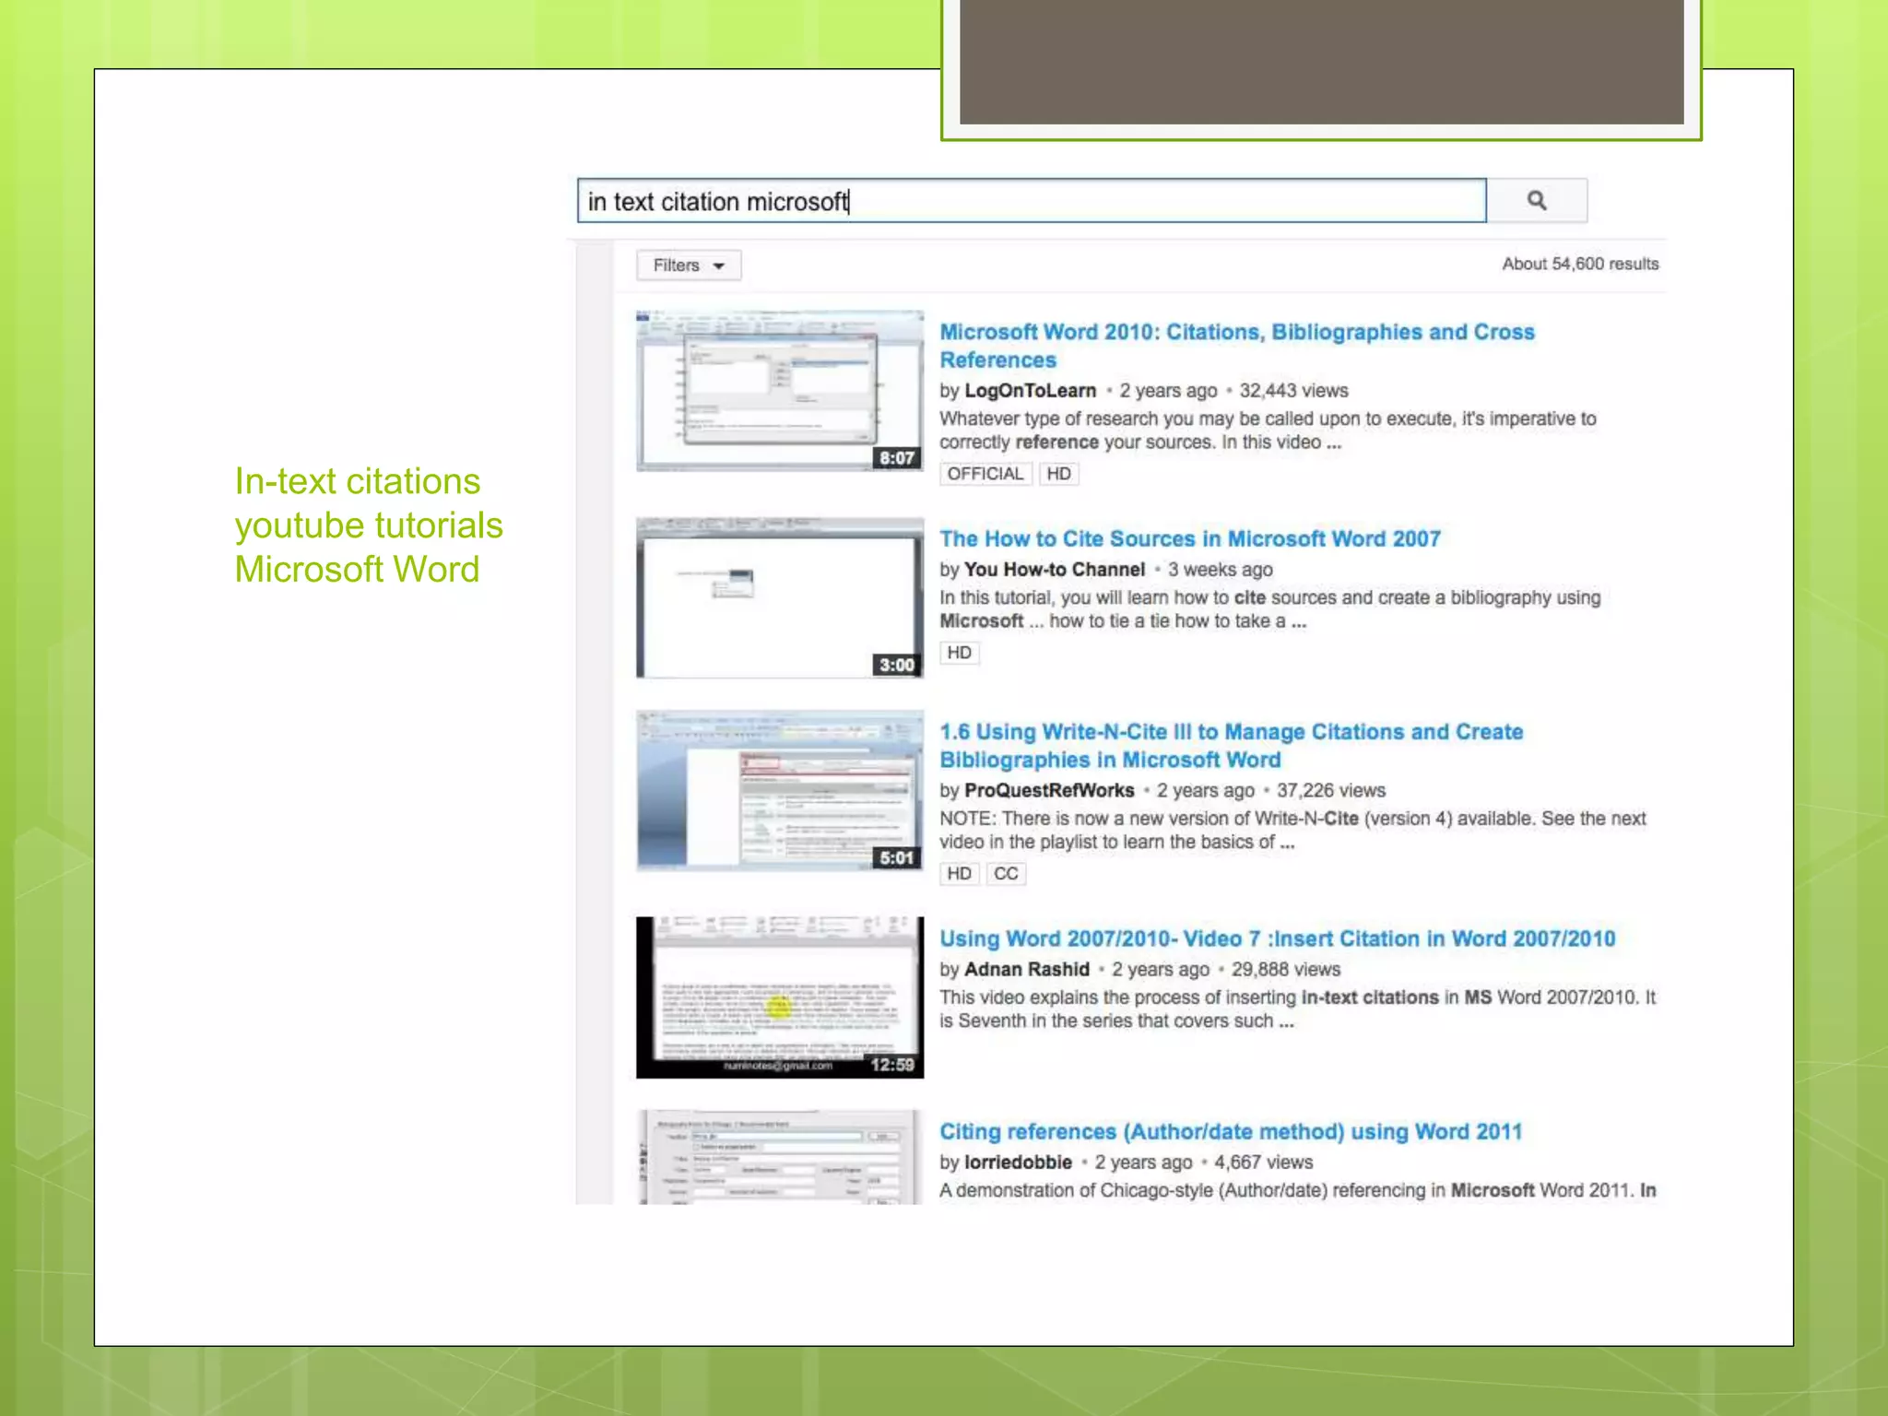Open lorriedobbie channel link
The image size is (1888, 1416).
[1018, 1162]
